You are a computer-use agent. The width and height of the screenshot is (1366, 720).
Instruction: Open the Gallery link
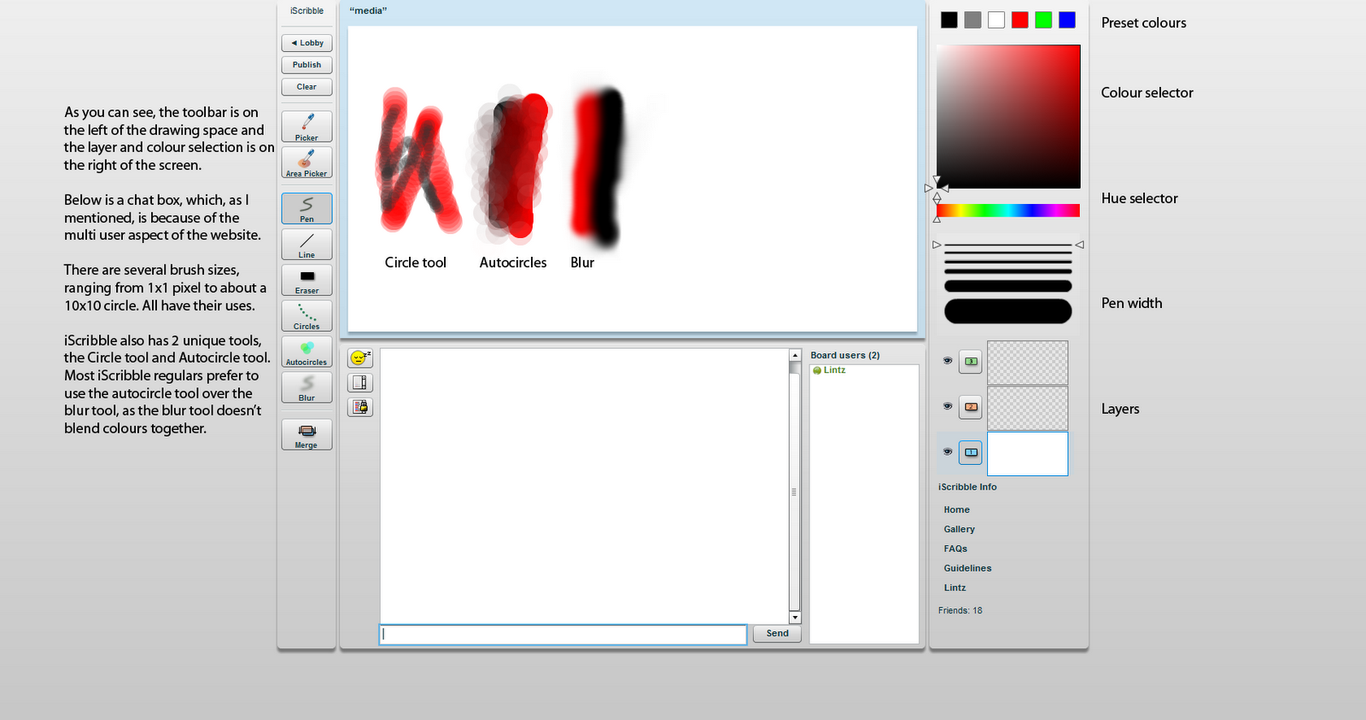(960, 530)
